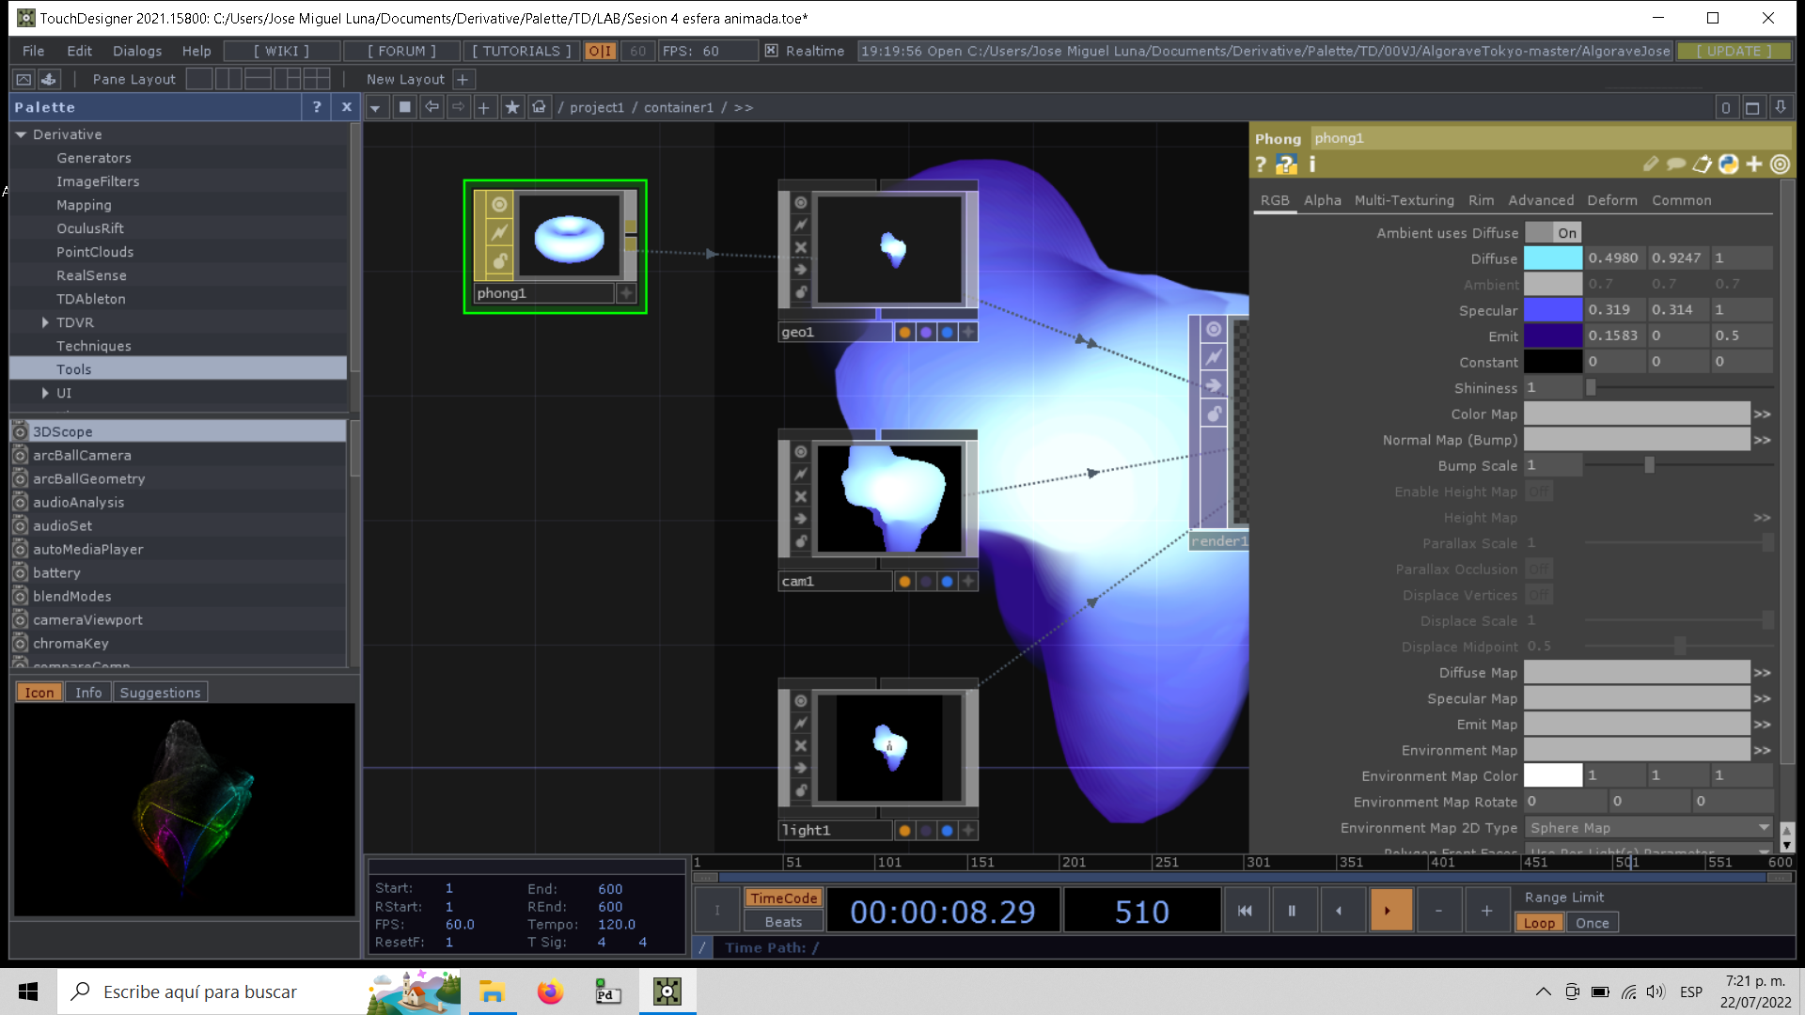Click the X display flag on geo1 node
The width and height of the screenshot is (1805, 1015).
800,247
